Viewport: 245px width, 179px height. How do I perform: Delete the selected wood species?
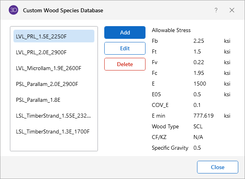tap(124, 64)
